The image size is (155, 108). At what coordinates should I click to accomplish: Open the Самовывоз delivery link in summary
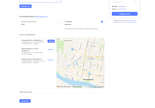tap(122, 6)
